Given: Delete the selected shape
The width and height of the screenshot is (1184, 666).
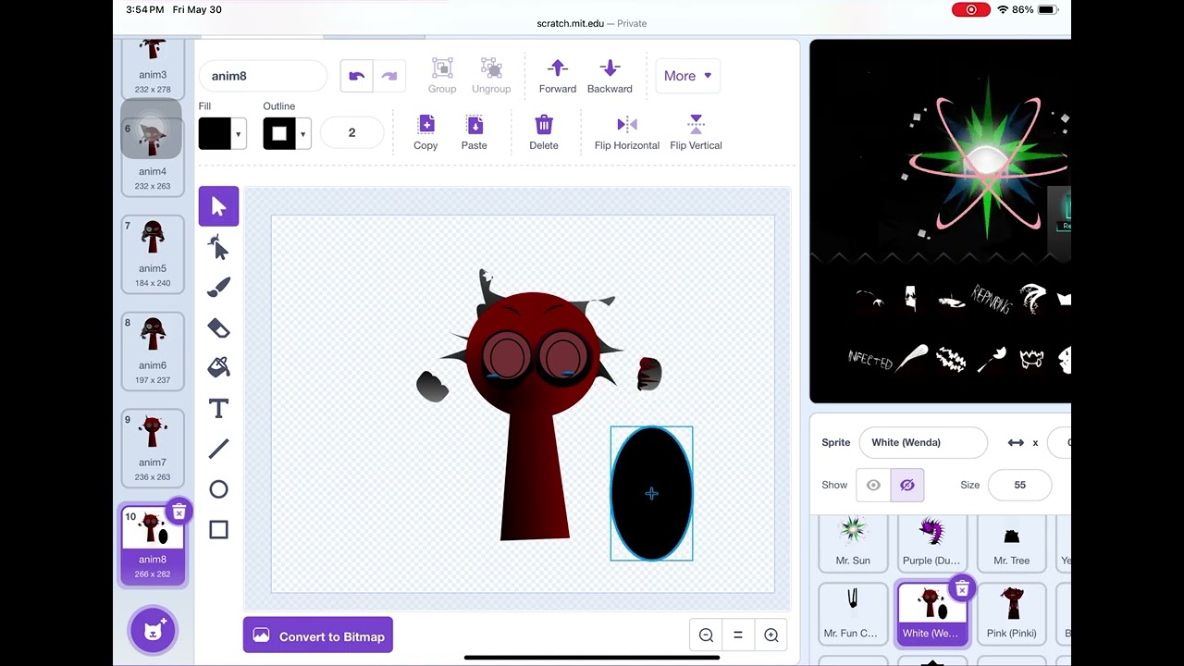Looking at the screenshot, I should click(544, 132).
